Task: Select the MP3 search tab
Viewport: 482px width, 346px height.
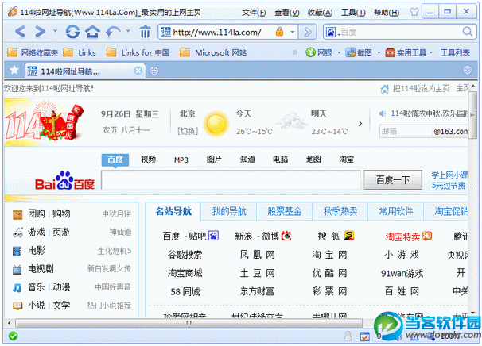Action: [x=181, y=160]
